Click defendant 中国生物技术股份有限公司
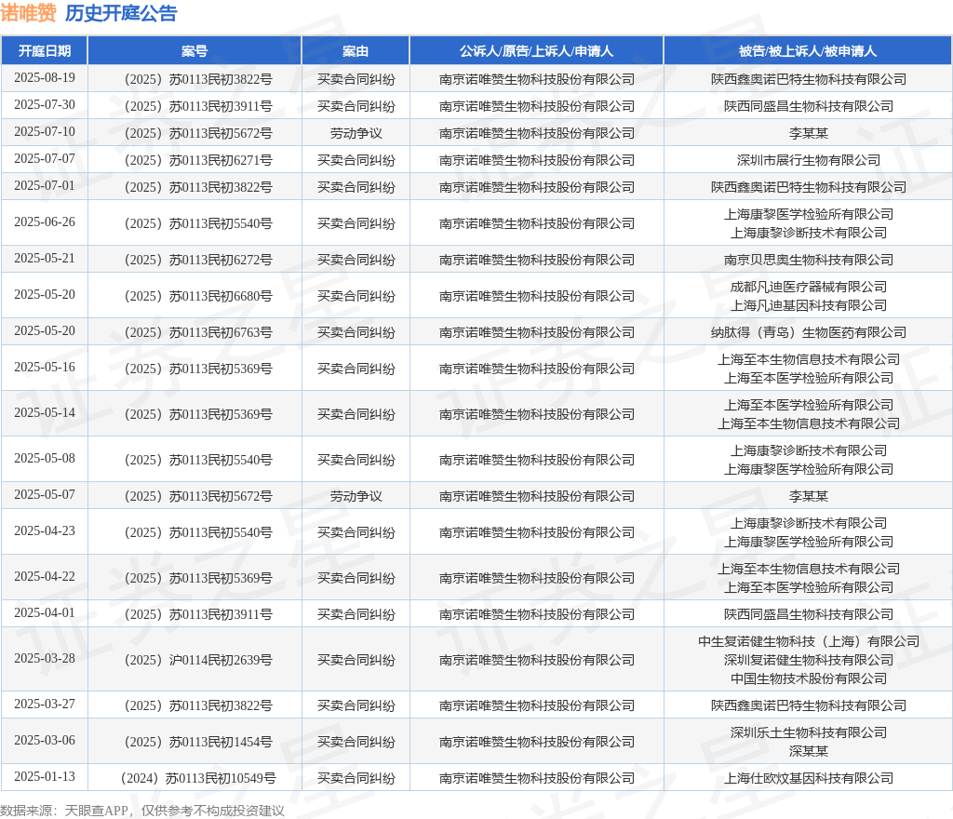The width and height of the screenshot is (953, 819). coord(809,678)
